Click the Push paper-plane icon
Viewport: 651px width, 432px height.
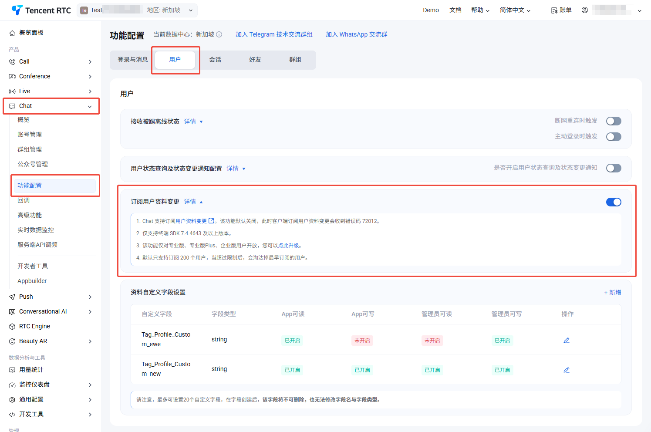12,297
